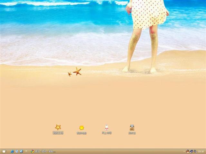The image size is (206, 154).
Task: Launch the third quick-launch icon
Action: pyautogui.click(x=22, y=151)
